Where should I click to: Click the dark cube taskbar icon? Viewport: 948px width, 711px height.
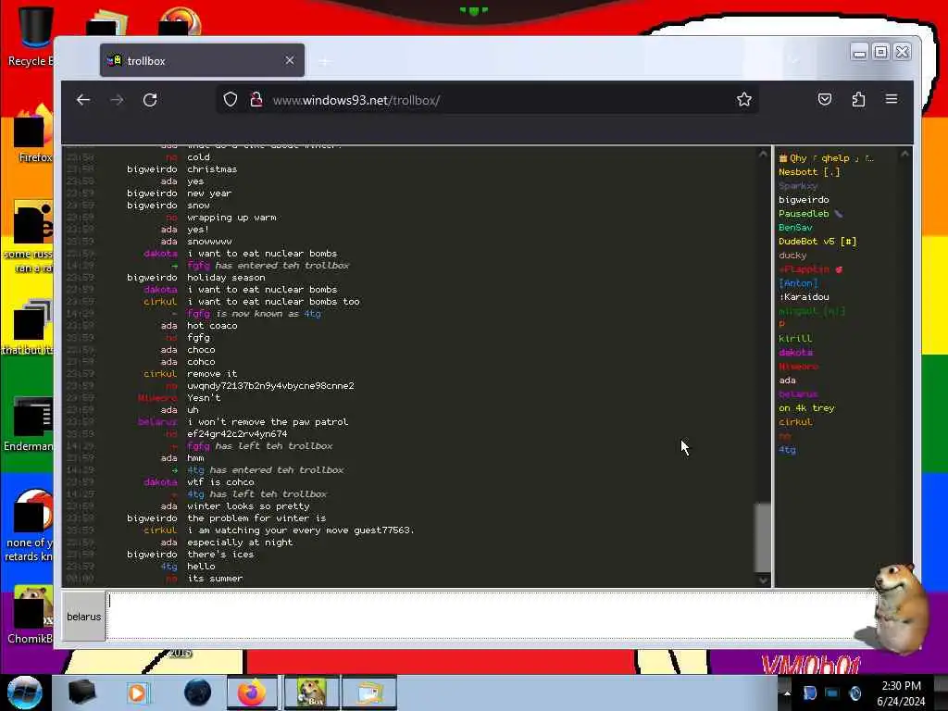81,692
